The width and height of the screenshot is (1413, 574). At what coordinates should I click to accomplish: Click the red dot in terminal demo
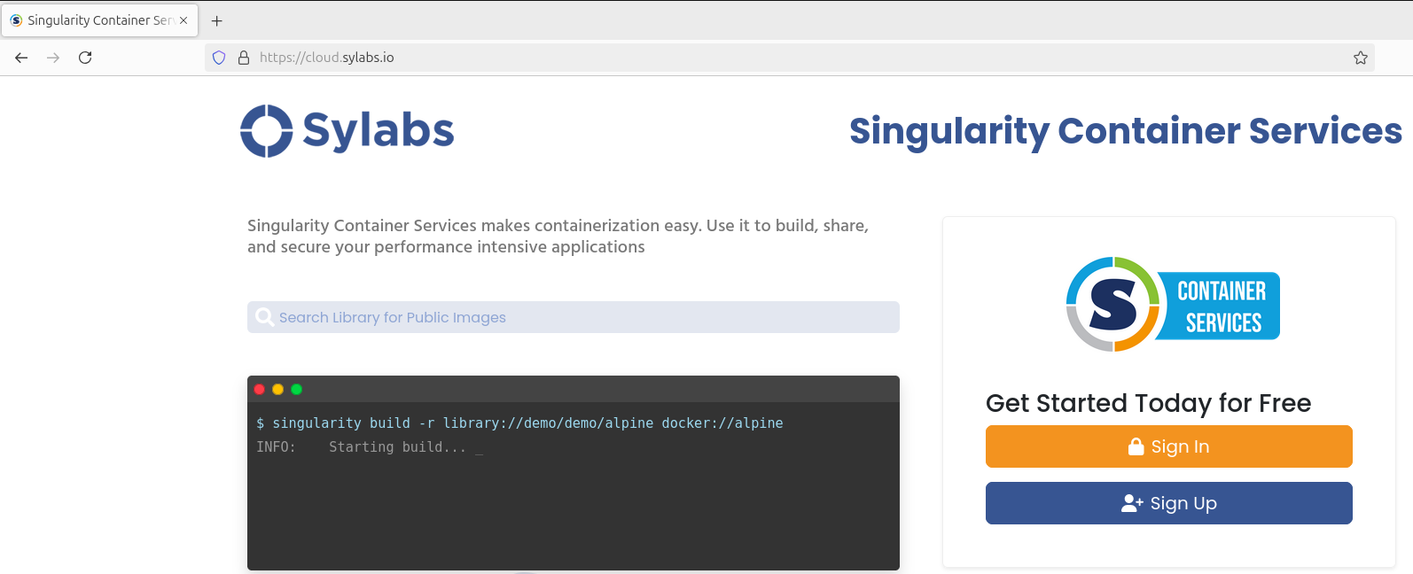tap(260, 389)
